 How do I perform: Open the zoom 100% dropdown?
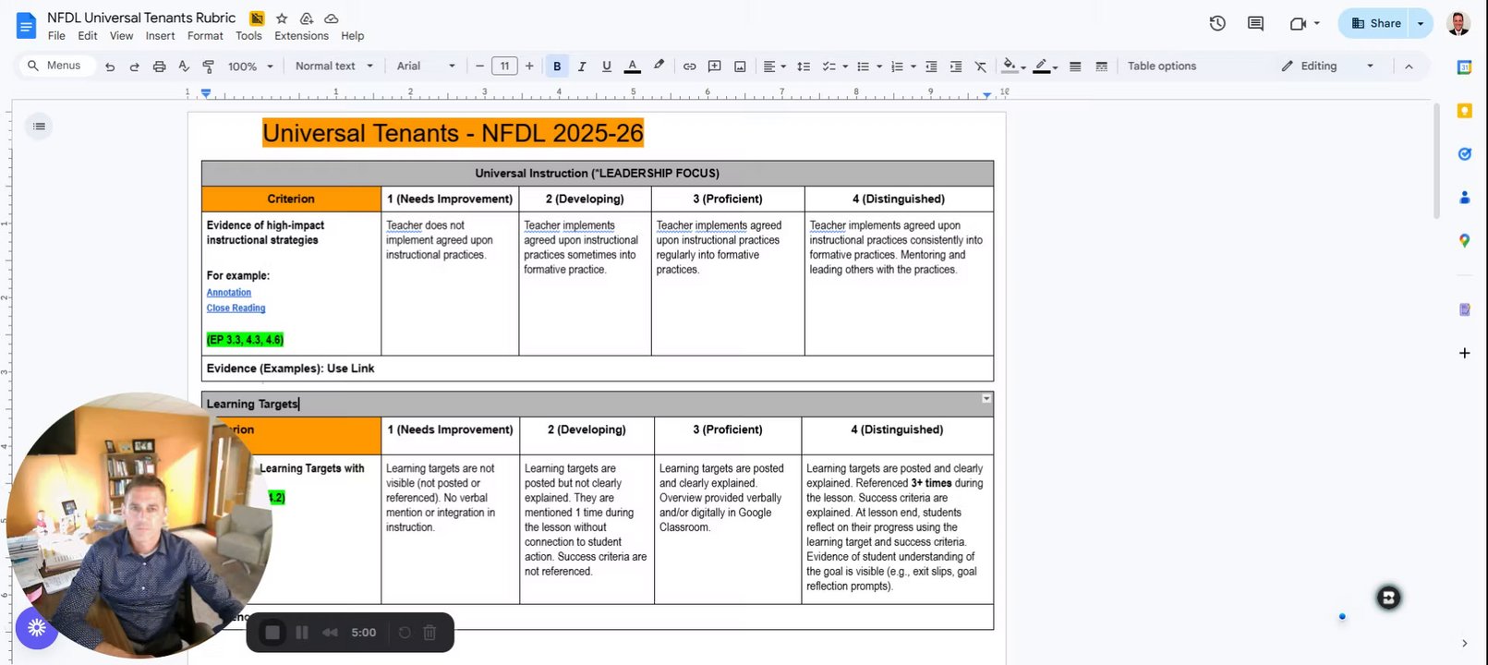point(251,66)
